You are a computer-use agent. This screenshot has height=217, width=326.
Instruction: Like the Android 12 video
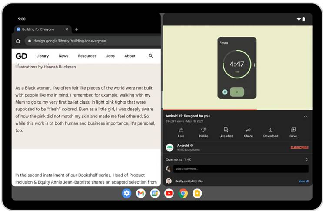pyautogui.click(x=181, y=133)
